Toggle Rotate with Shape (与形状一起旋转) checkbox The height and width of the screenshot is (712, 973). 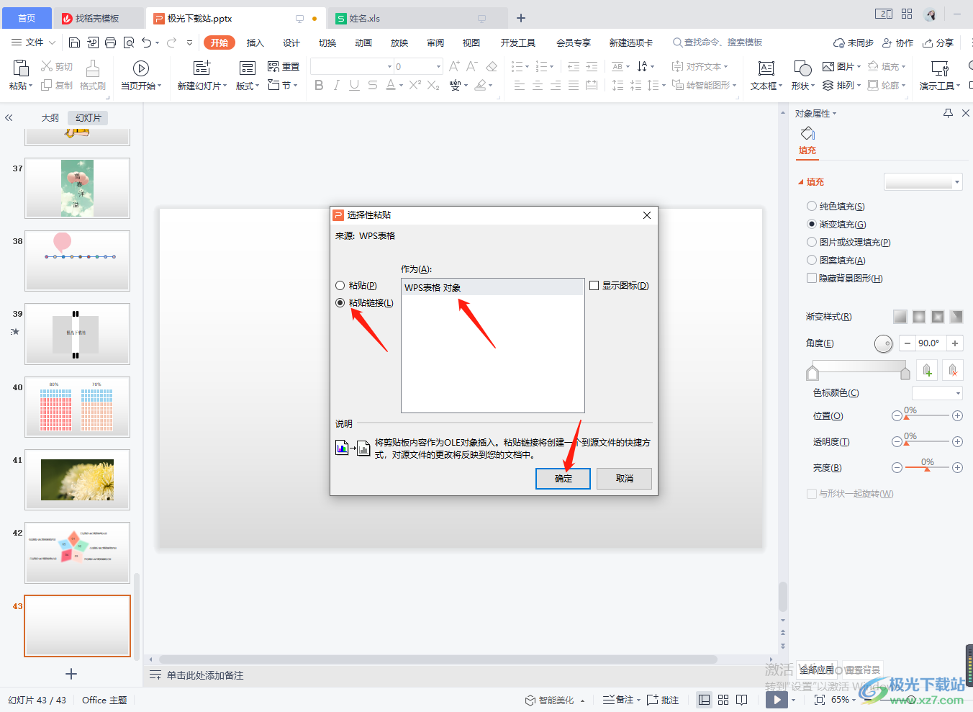coord(812,494)
